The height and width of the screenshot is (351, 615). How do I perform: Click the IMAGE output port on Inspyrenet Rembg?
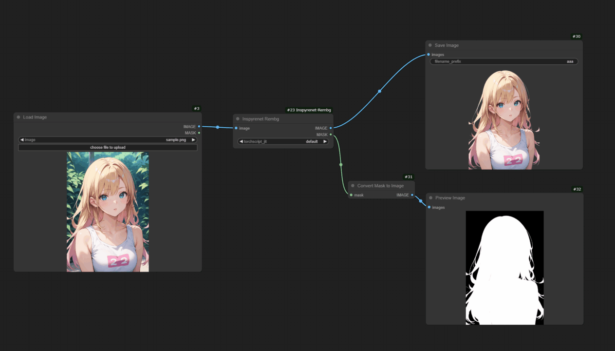(331, 128)
